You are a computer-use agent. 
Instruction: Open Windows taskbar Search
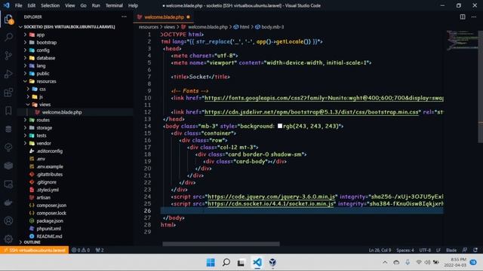tap(226, 263)
